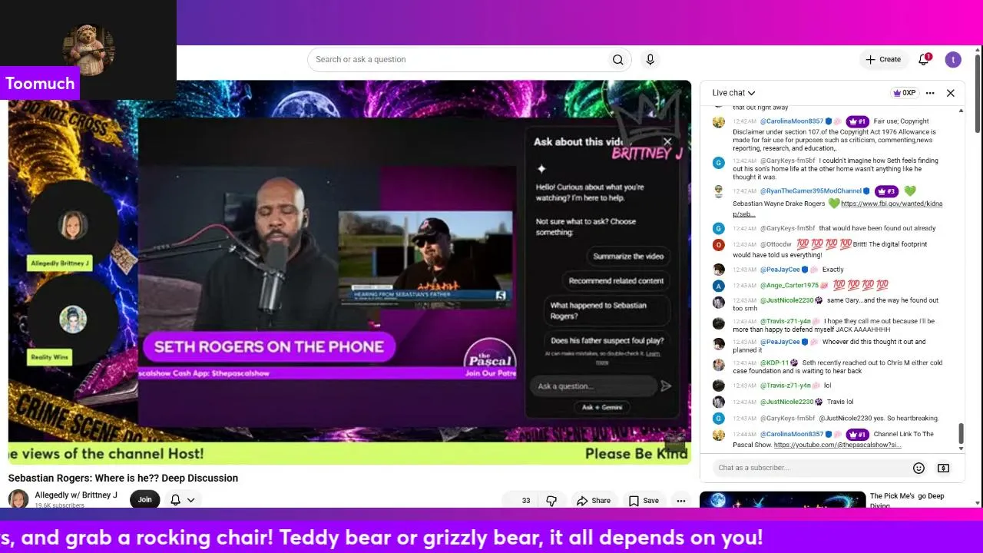
Task: Click username @Ottocdw in chat
Action: [x=776, y=244]
